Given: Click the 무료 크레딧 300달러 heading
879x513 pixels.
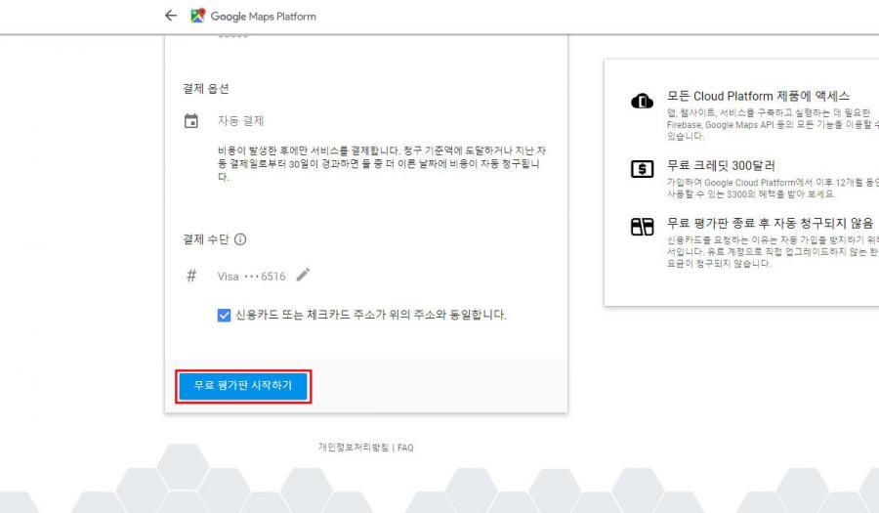Looking at the screenshot, I should click(721, 165).
